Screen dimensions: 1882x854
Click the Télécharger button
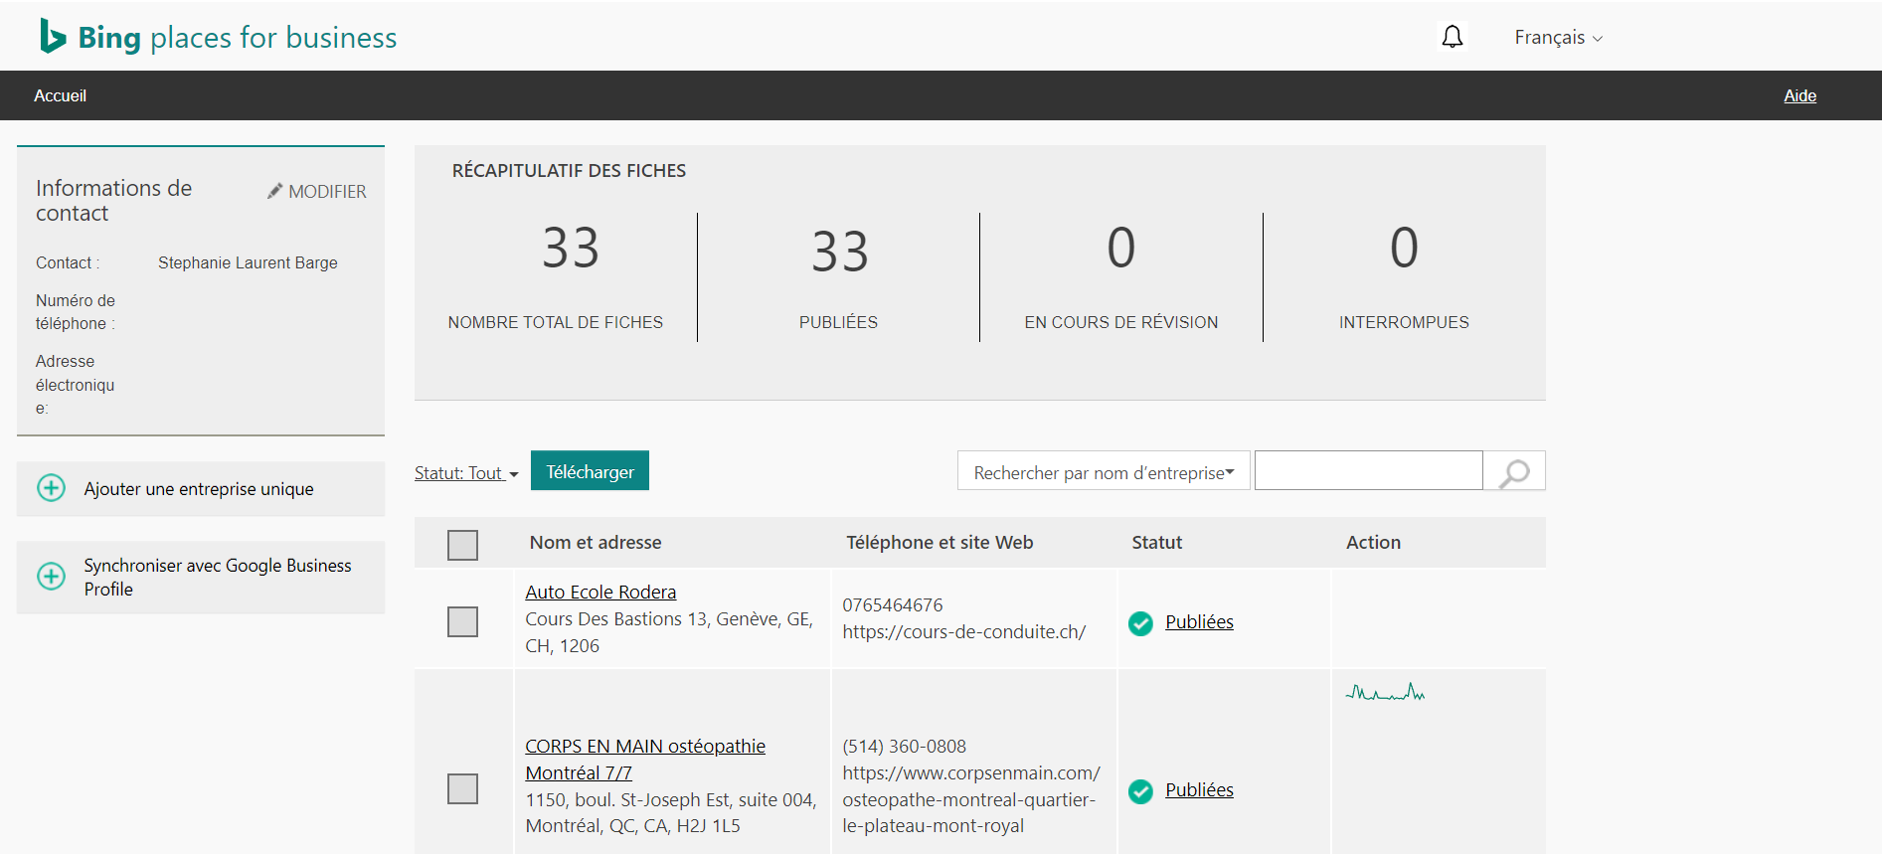click(590, 471)
